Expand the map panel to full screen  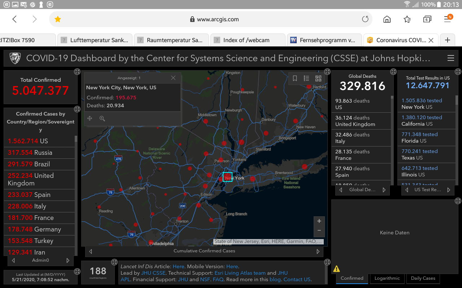pyautogui.click(x=327, y=72)
